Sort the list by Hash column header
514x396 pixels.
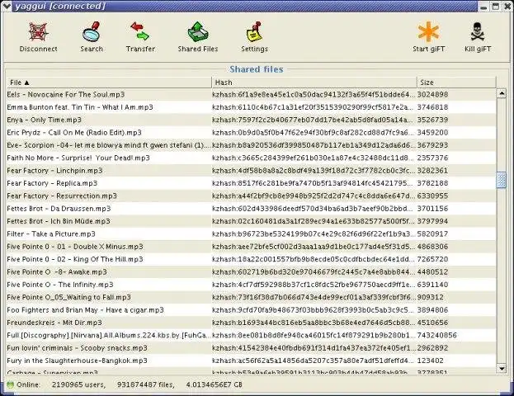[314, 82]
